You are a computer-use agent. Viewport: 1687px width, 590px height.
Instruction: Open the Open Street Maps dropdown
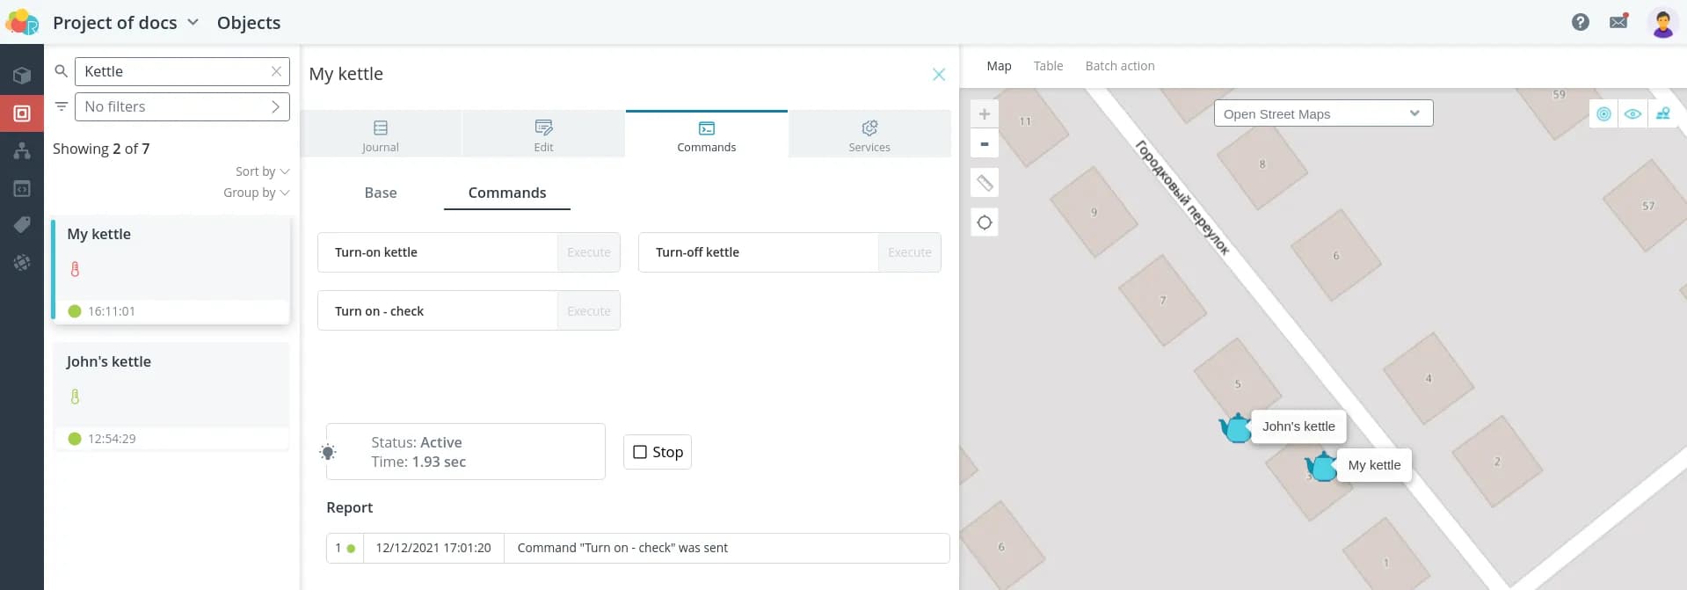tap(1322, 113)
